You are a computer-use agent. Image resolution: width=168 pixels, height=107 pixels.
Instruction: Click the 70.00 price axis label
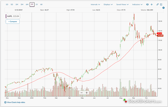click(x=160, y=79)
